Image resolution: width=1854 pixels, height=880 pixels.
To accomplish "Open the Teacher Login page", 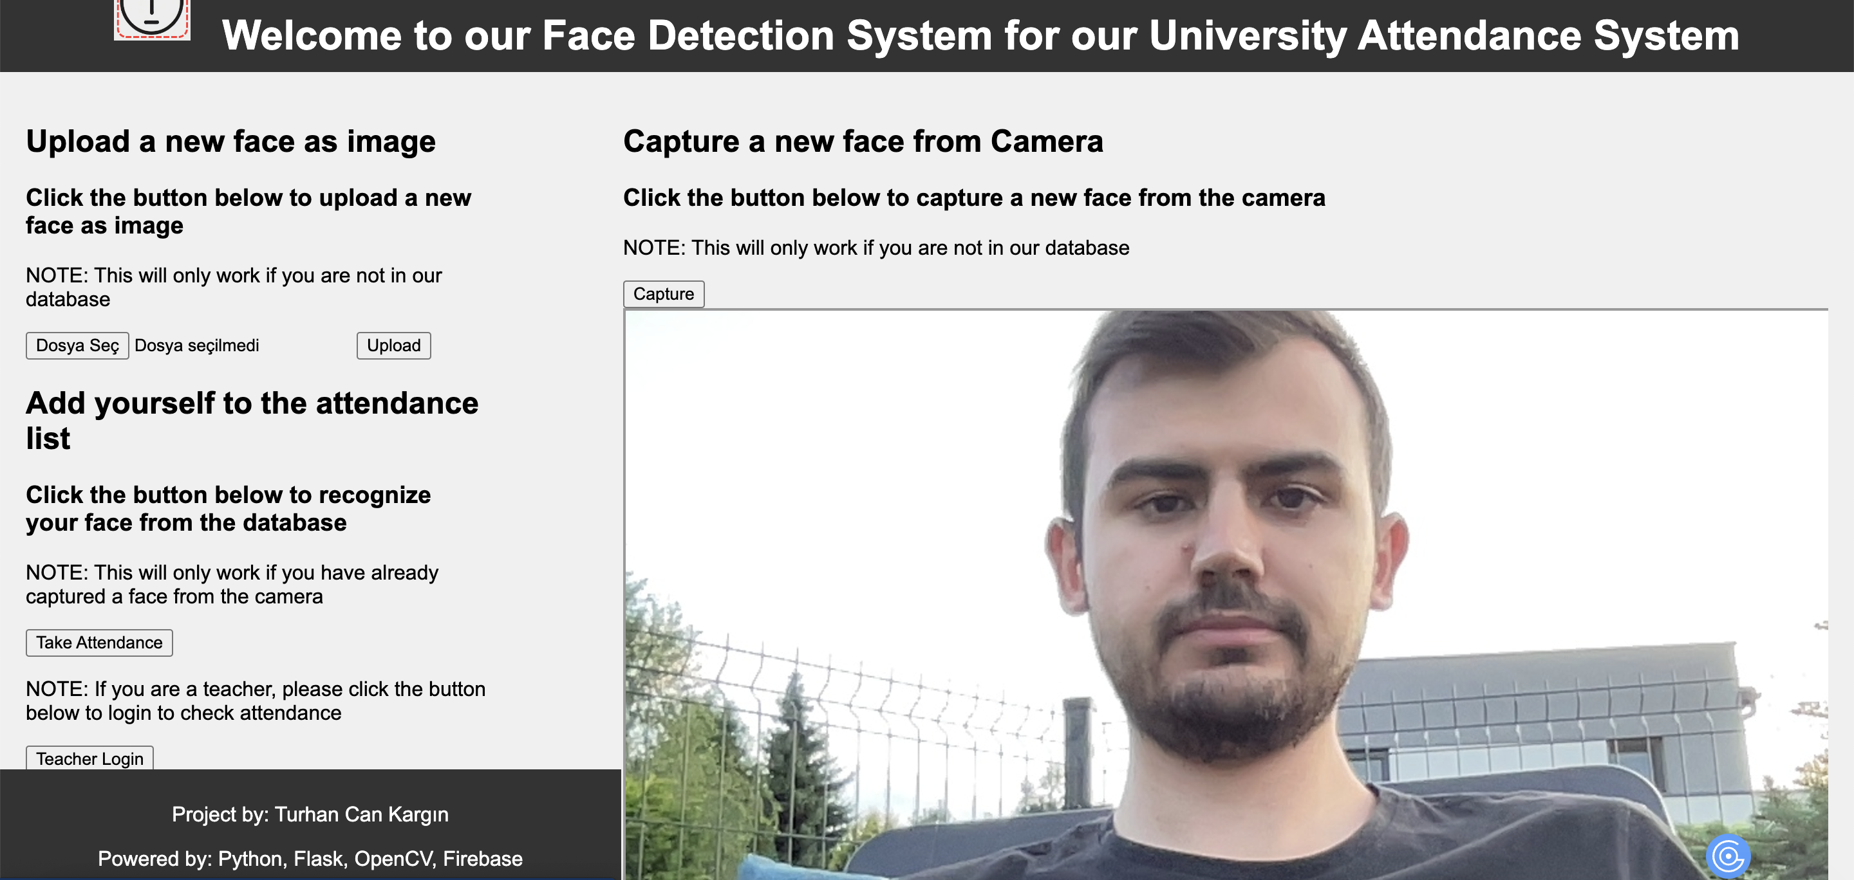I will point(90,758).
